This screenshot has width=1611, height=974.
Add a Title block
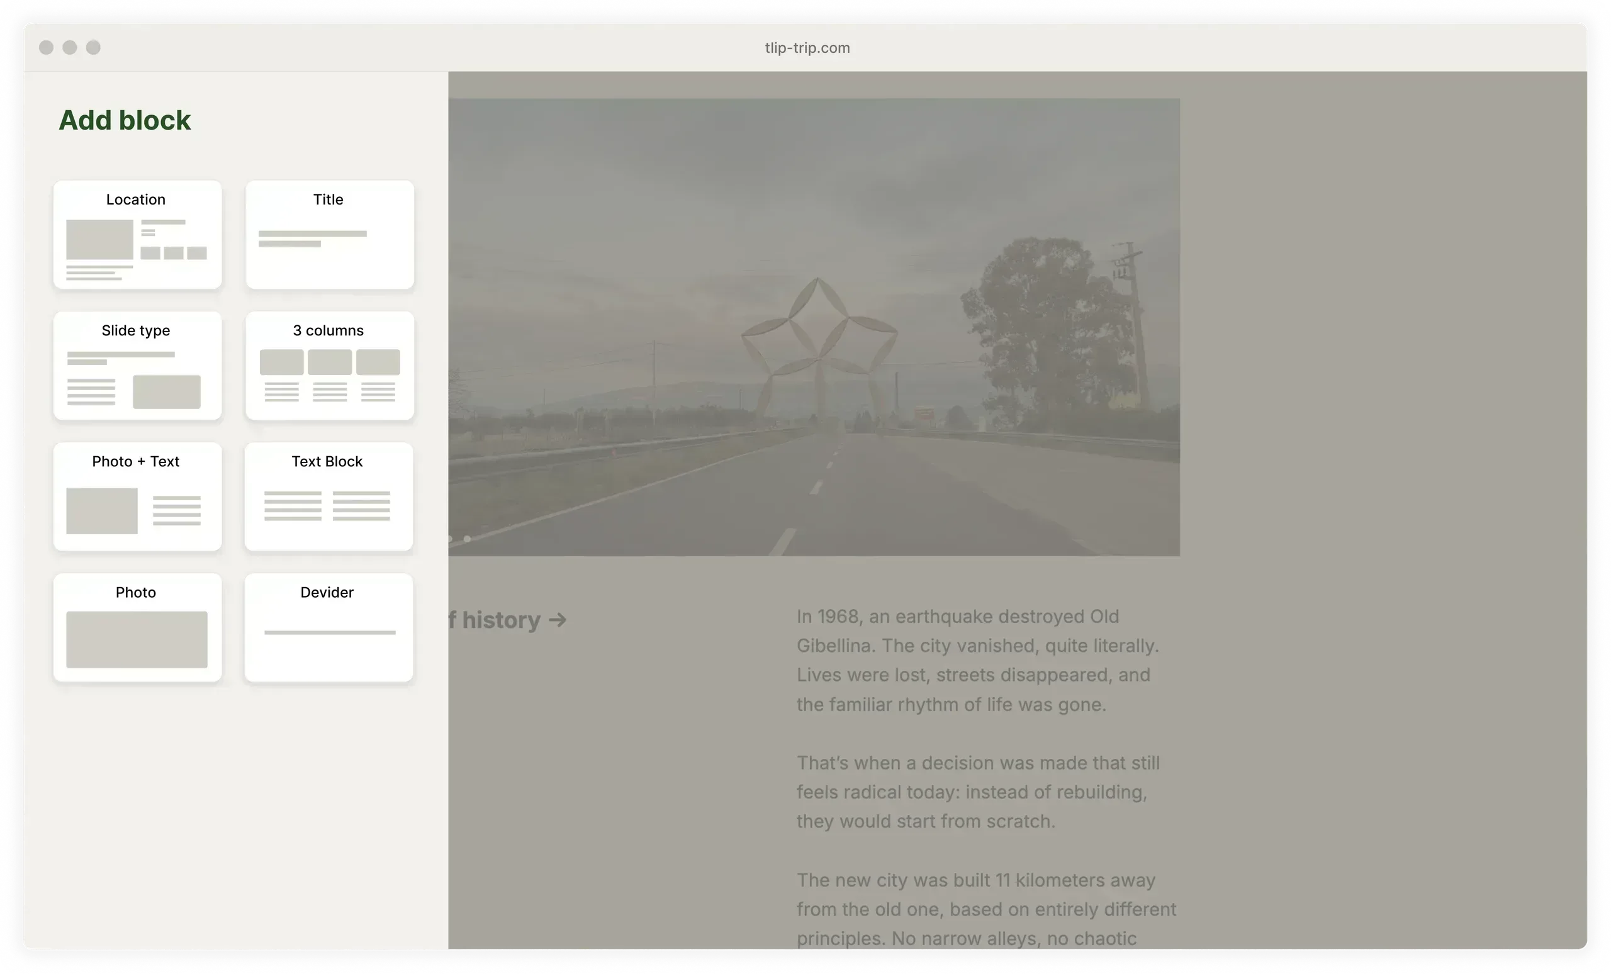click(x=330, y=235)
